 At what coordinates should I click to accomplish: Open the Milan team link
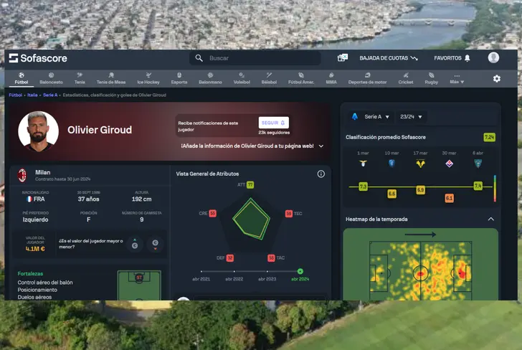pyautogui.click(x=43, y=173)
